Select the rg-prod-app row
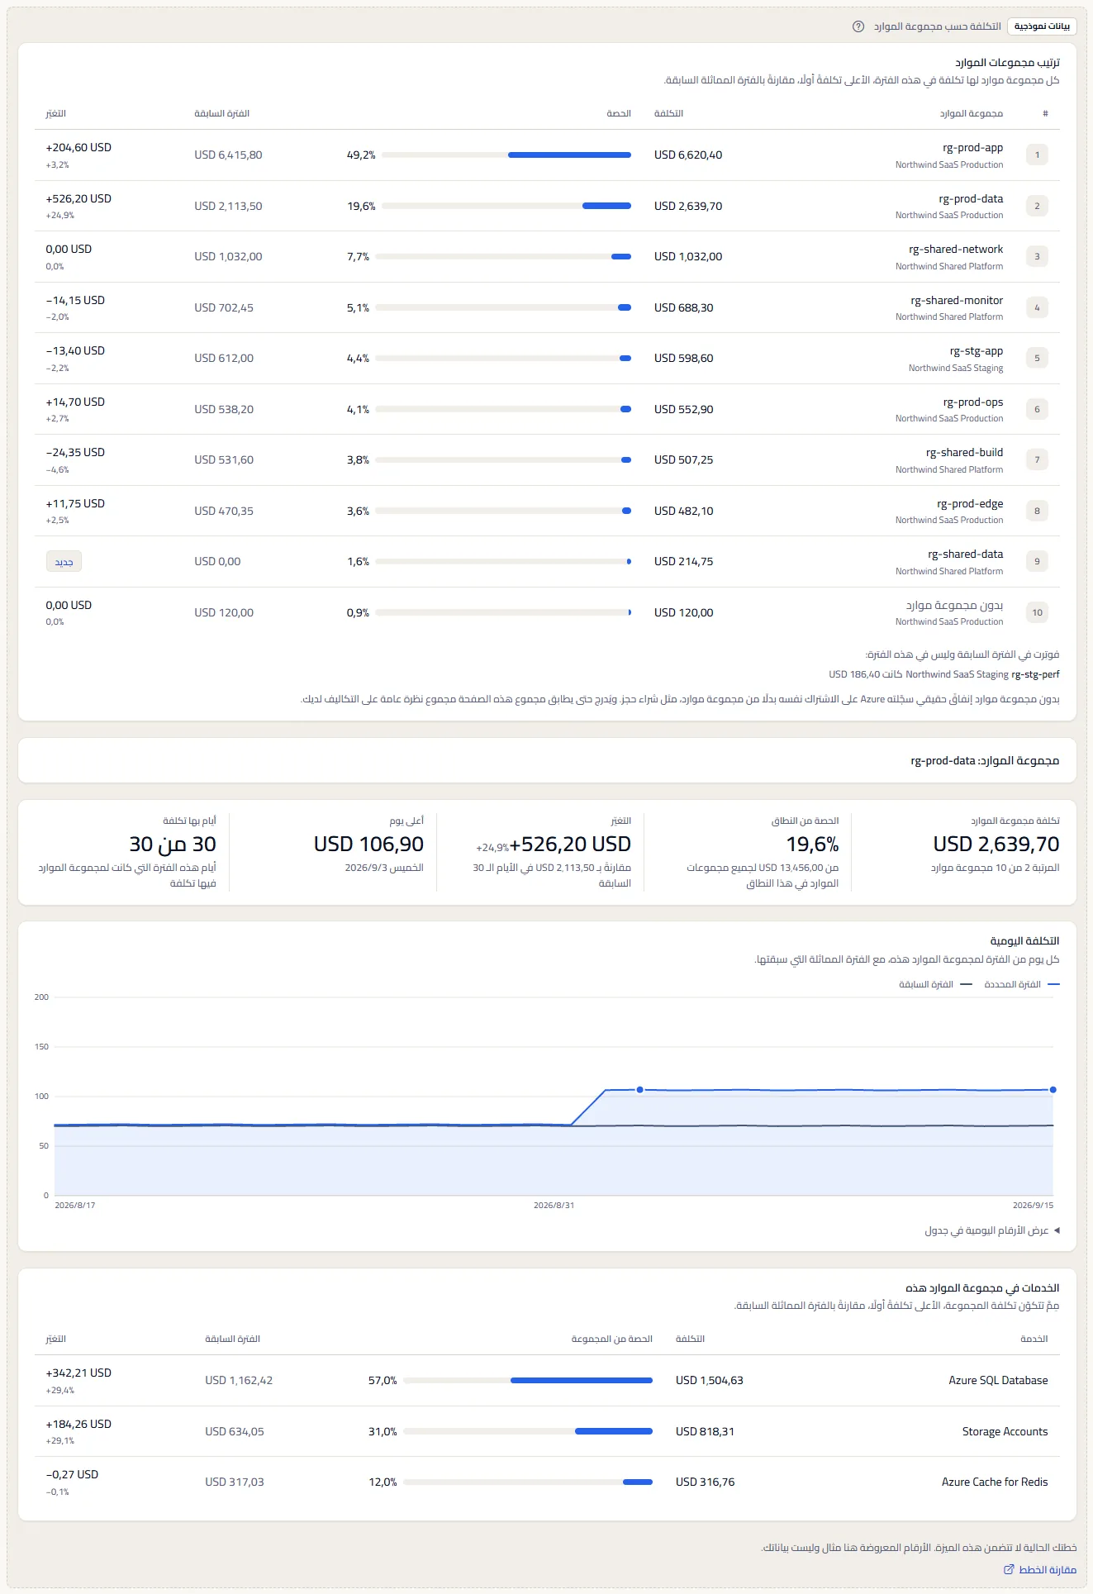The image size is (1093, 1594). (x=547, y=155)
